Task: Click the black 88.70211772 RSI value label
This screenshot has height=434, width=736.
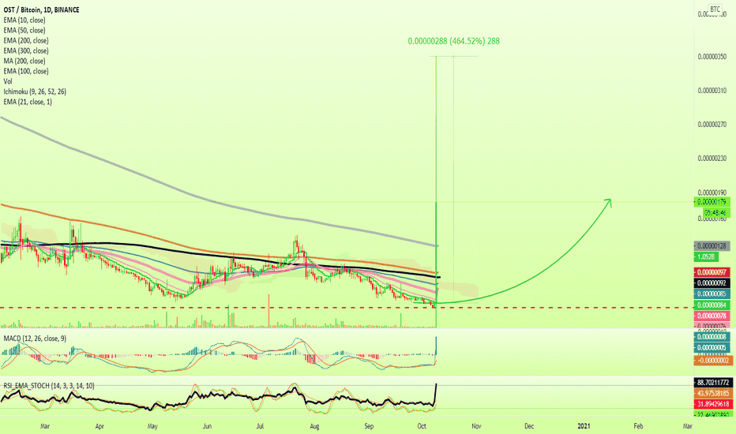Action: [x=713, y=383]
